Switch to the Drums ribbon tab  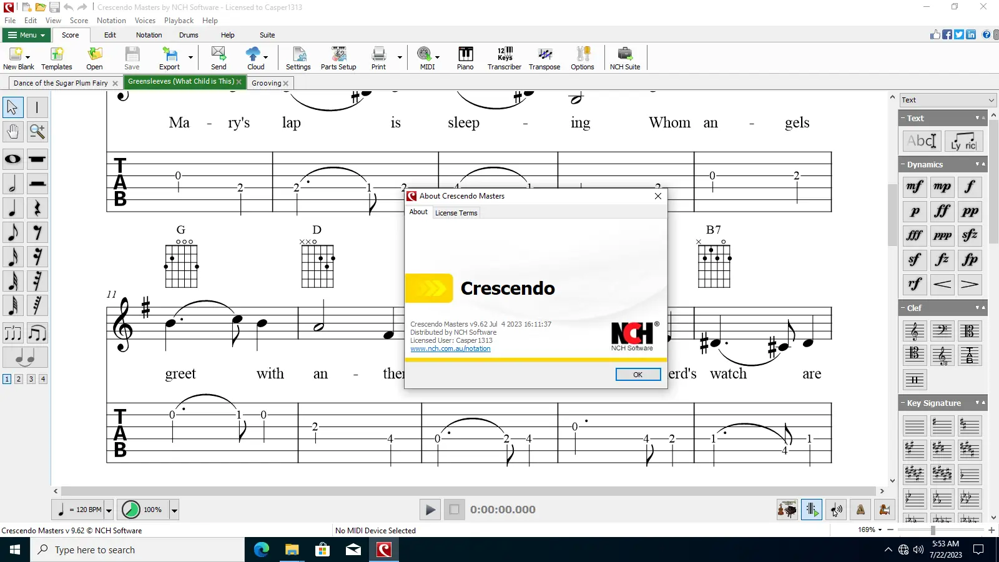coord(189,35)
